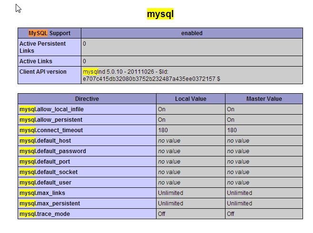
Task: Click master no value of default_port
Action: click(238, 162)
